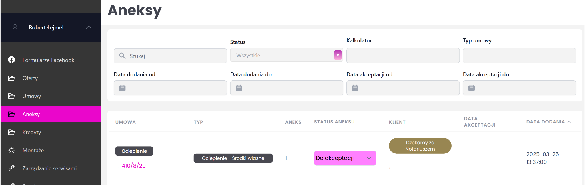
Task: Click the sun icon beside Montaże
Action: (x=11, y=150)
